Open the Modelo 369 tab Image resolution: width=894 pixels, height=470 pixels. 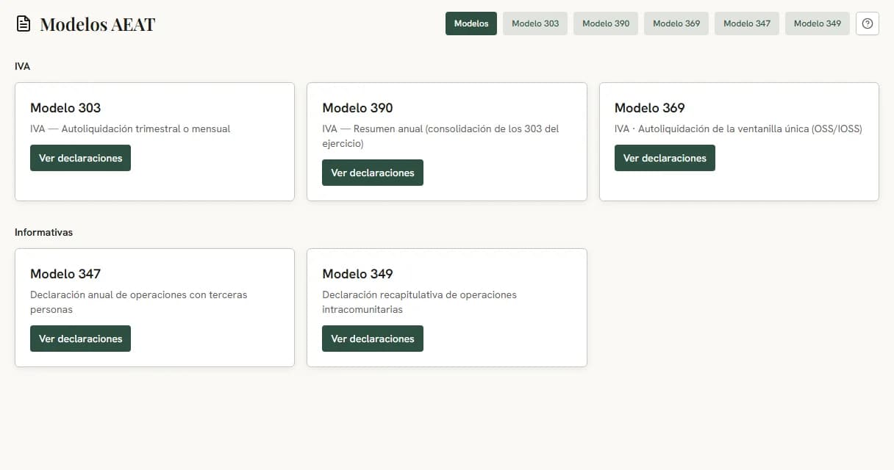tap(676, 23)
